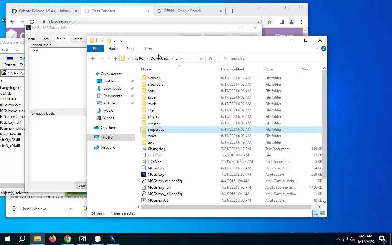
Task: Click Chrome share page icon
Action: pos(260,22)
